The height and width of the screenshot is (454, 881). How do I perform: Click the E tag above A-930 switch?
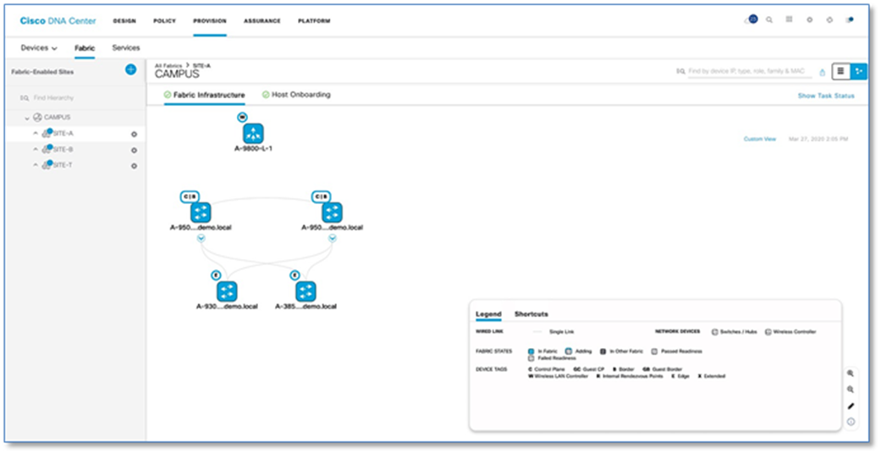pos(216,275)
